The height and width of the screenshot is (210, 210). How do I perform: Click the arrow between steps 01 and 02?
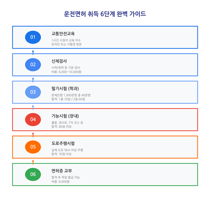(33, 52)
